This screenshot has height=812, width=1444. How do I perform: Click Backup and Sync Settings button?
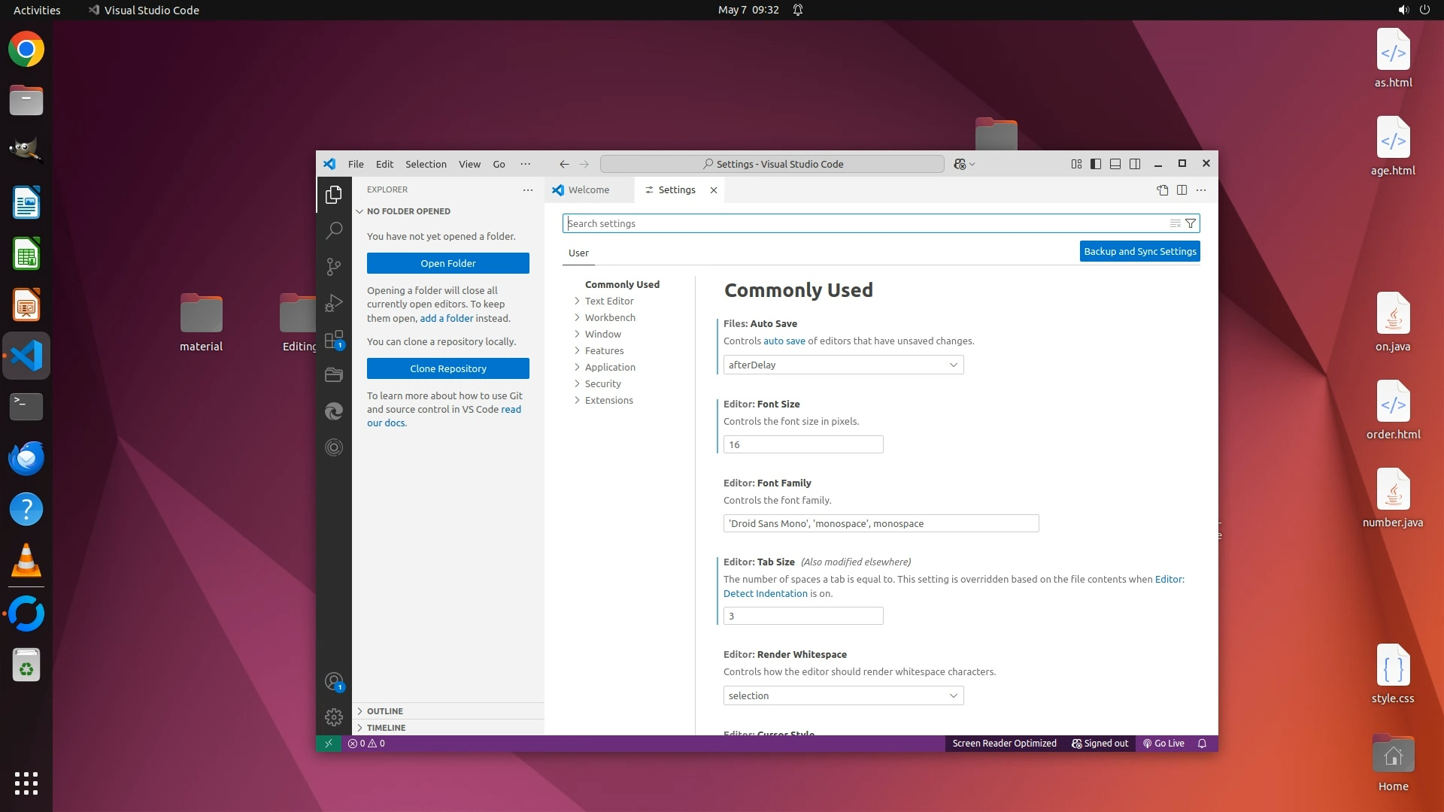pos(1139,251)
